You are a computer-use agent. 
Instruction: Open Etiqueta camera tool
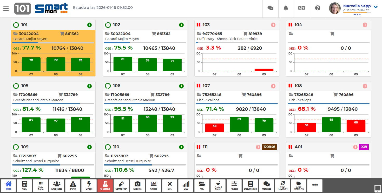click(x=137, y=185)
